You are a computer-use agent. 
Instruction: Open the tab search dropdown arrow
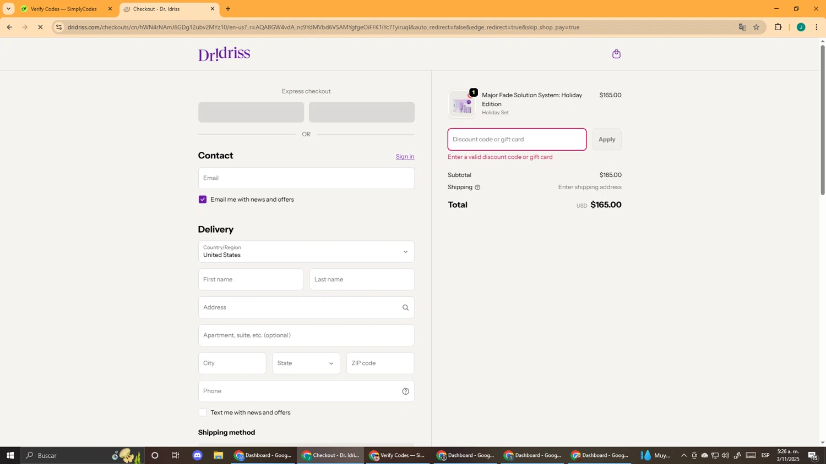click(8, 9)
